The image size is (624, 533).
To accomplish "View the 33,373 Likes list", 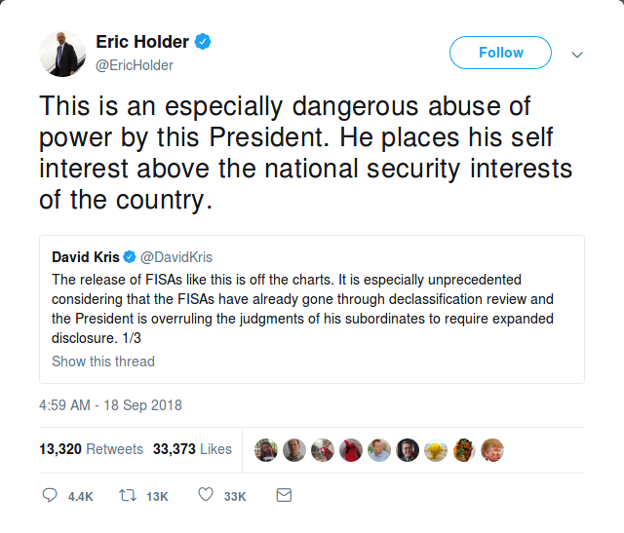I will pos(192,449).
